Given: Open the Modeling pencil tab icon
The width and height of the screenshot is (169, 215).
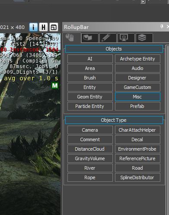Looking at the screenshot, I should click(108, 38).
